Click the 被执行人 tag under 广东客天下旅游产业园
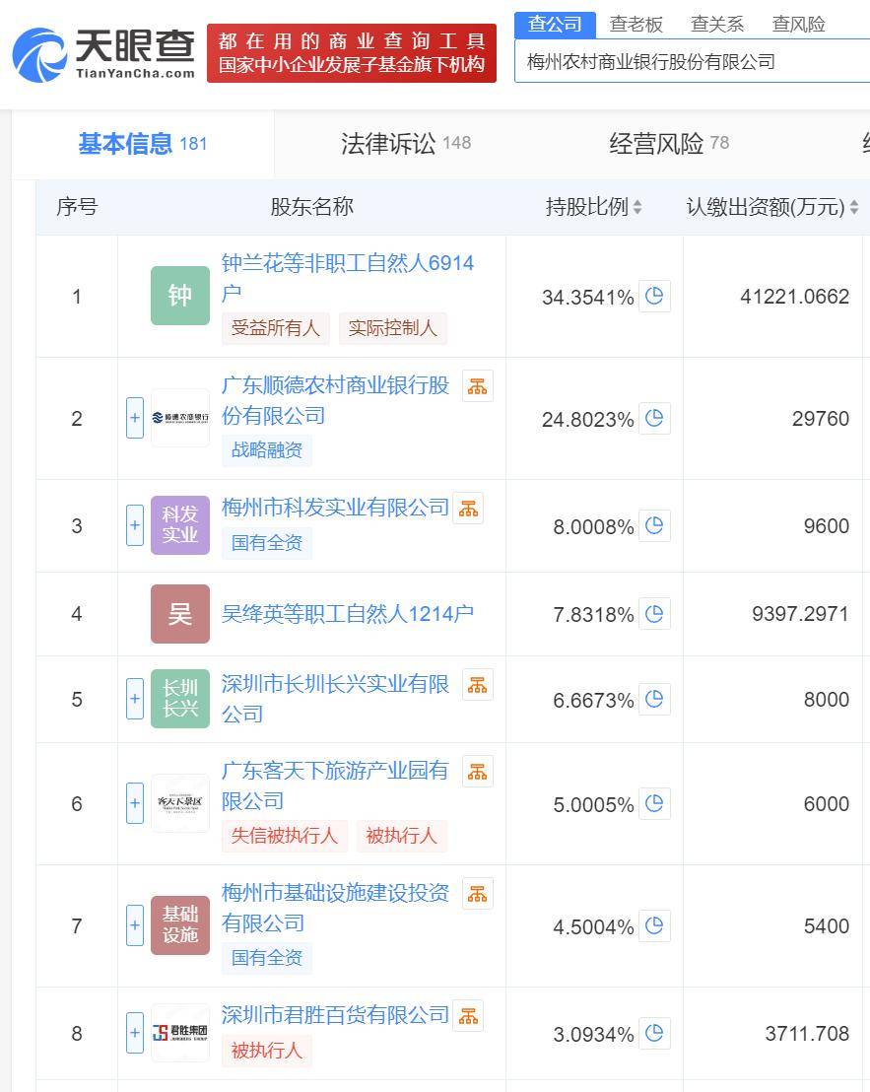The width and height of the screenshot is (870, 1092). pyautogui.click(x=402, y=835)
